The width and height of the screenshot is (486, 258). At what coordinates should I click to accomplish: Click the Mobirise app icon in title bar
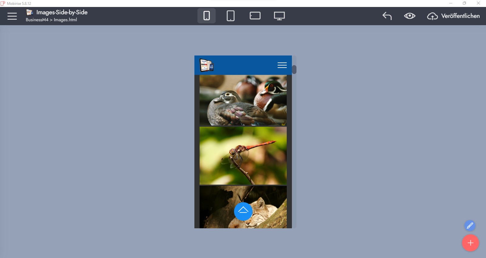pos(3,3)
